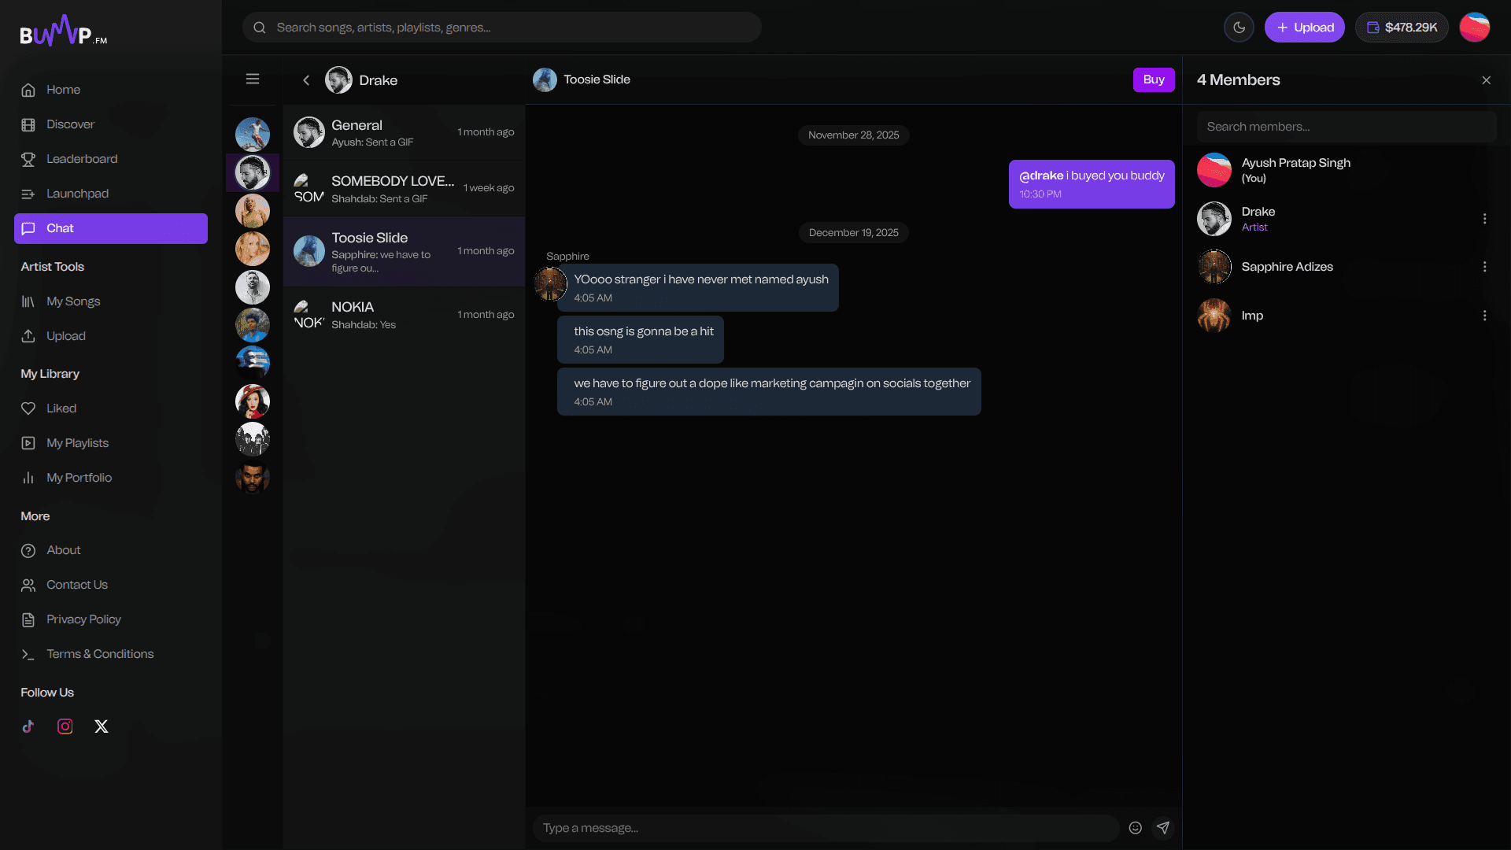View the Leaderboard
Image resolution: width=1511 pixels, height=850 pixels.
80,158
